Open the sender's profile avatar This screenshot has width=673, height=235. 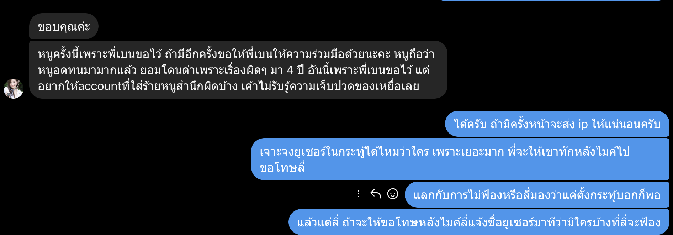pyautogui.click(x=14, y=89)
